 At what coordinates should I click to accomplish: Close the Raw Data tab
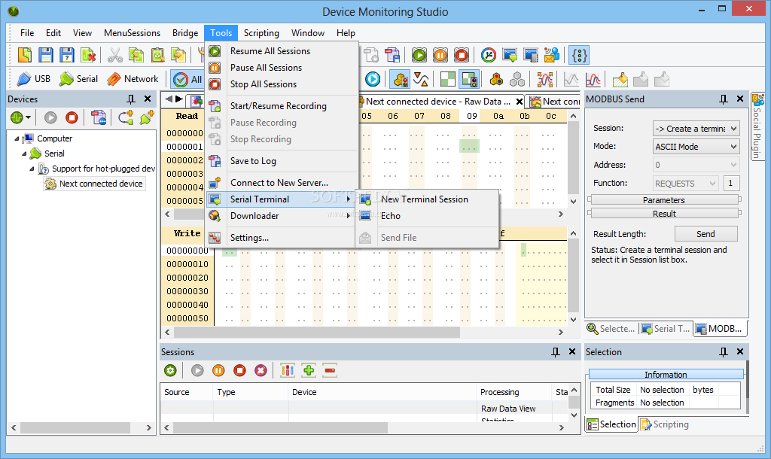coord(519,102)
